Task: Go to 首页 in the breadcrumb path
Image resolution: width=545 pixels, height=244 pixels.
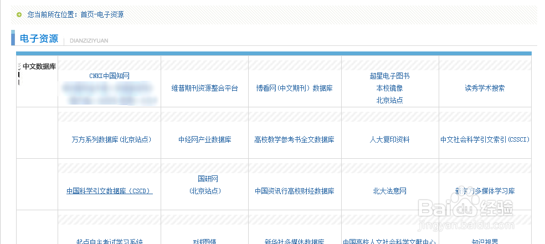Action: click(x=88, y=14)
